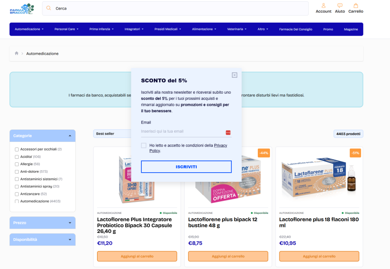The height and width of the screenshot is (269, 390).
Task: Open the Automedicazione nav dropdown
Action: coord(29,29)
